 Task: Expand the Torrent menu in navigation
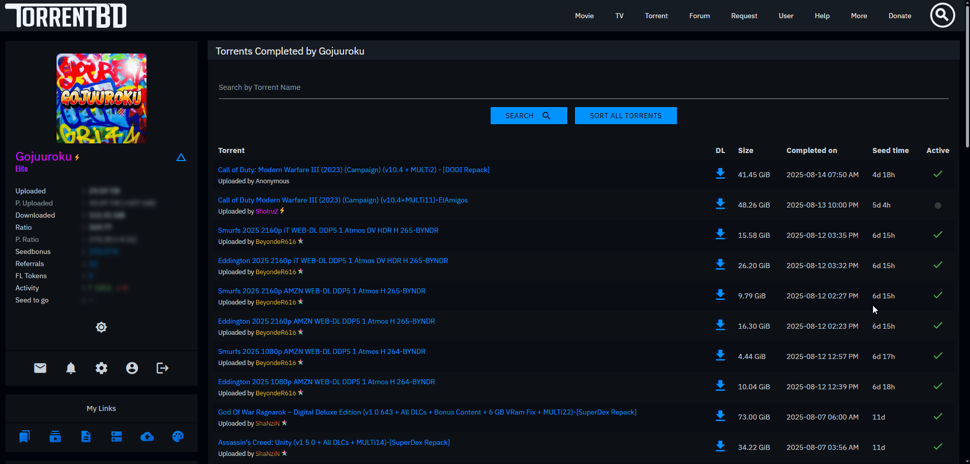pyautogui.click(x=656, y=16)
